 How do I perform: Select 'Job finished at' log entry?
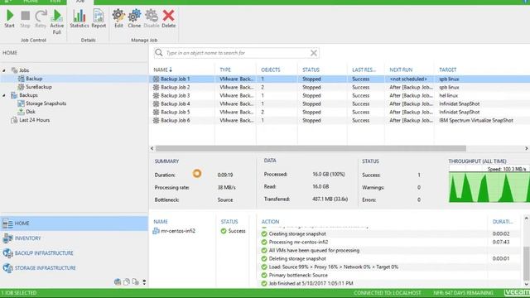point(388,283)
